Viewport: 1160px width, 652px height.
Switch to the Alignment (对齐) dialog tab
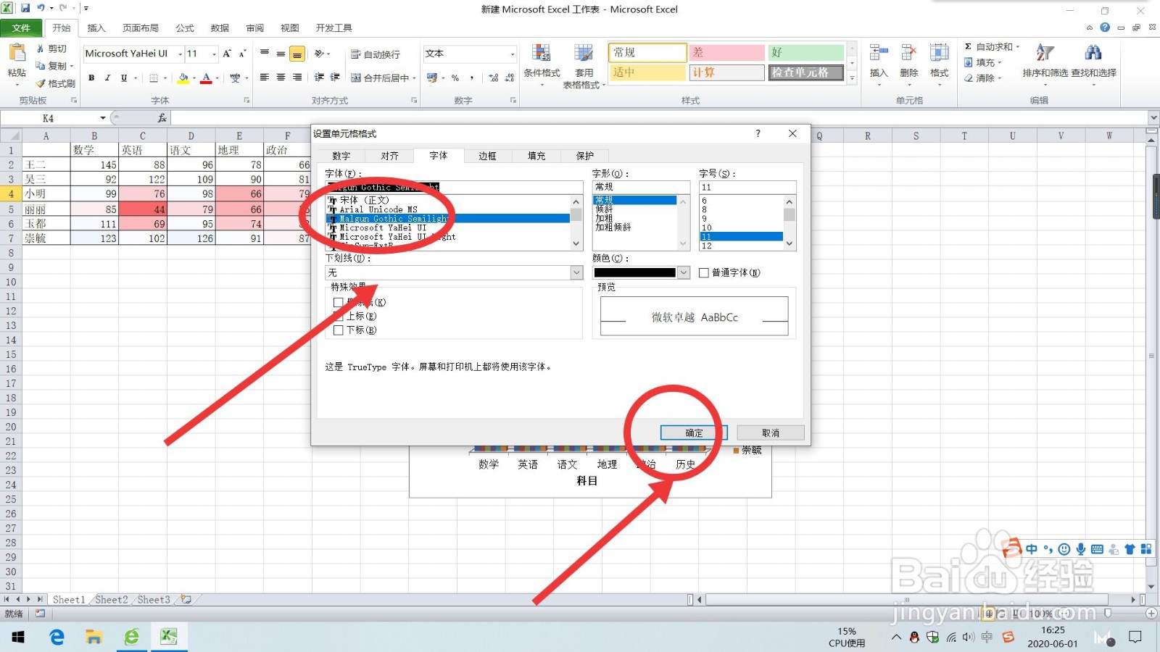click(x=390, y=156)
